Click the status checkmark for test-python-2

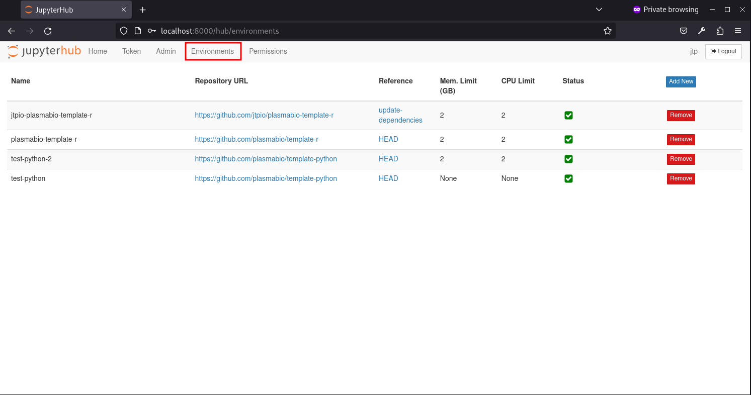point(568,159)
